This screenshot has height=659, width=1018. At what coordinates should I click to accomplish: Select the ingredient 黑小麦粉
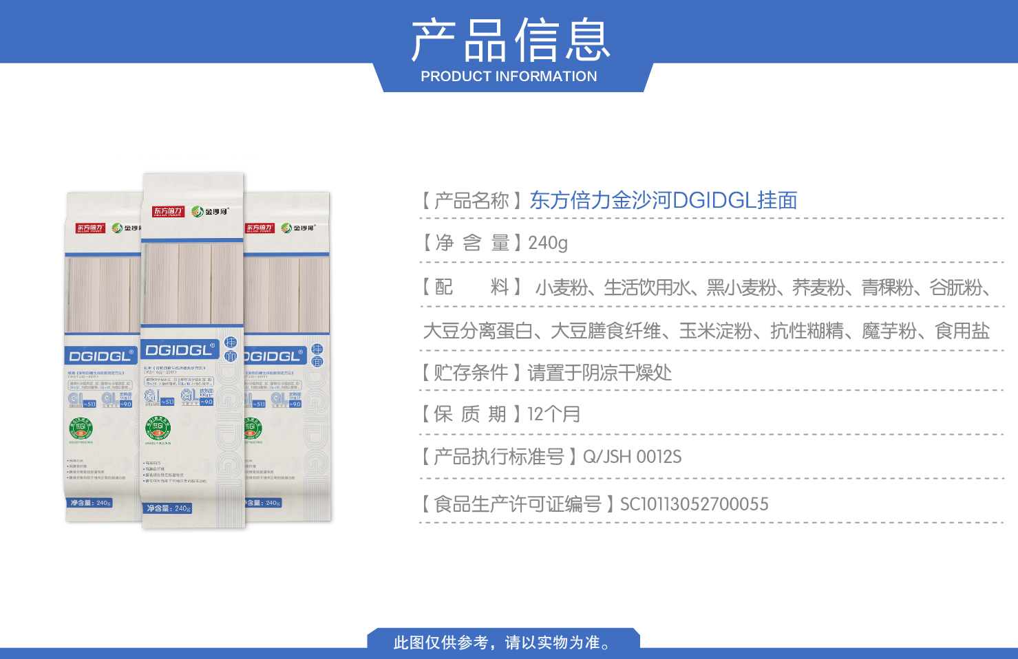tap(741, 288)
